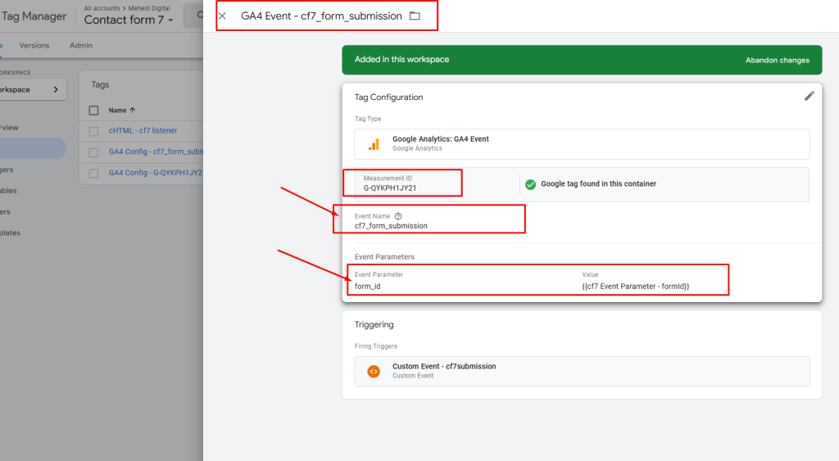The image size is (839, 461).
Task: Open the GA4 Config - G-QYKPH1JY2 tag
Action: [x=156, y=173]
